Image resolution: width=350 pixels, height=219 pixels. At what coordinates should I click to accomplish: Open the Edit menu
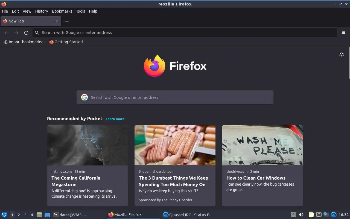click(15, 11)
